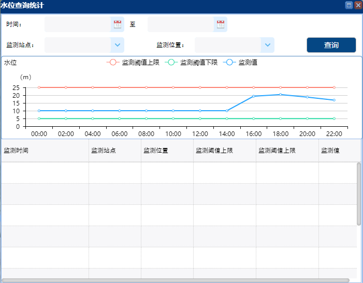
Task: Click the horizontal scrollbar at the bottom
Action: [x=175, y=280]
